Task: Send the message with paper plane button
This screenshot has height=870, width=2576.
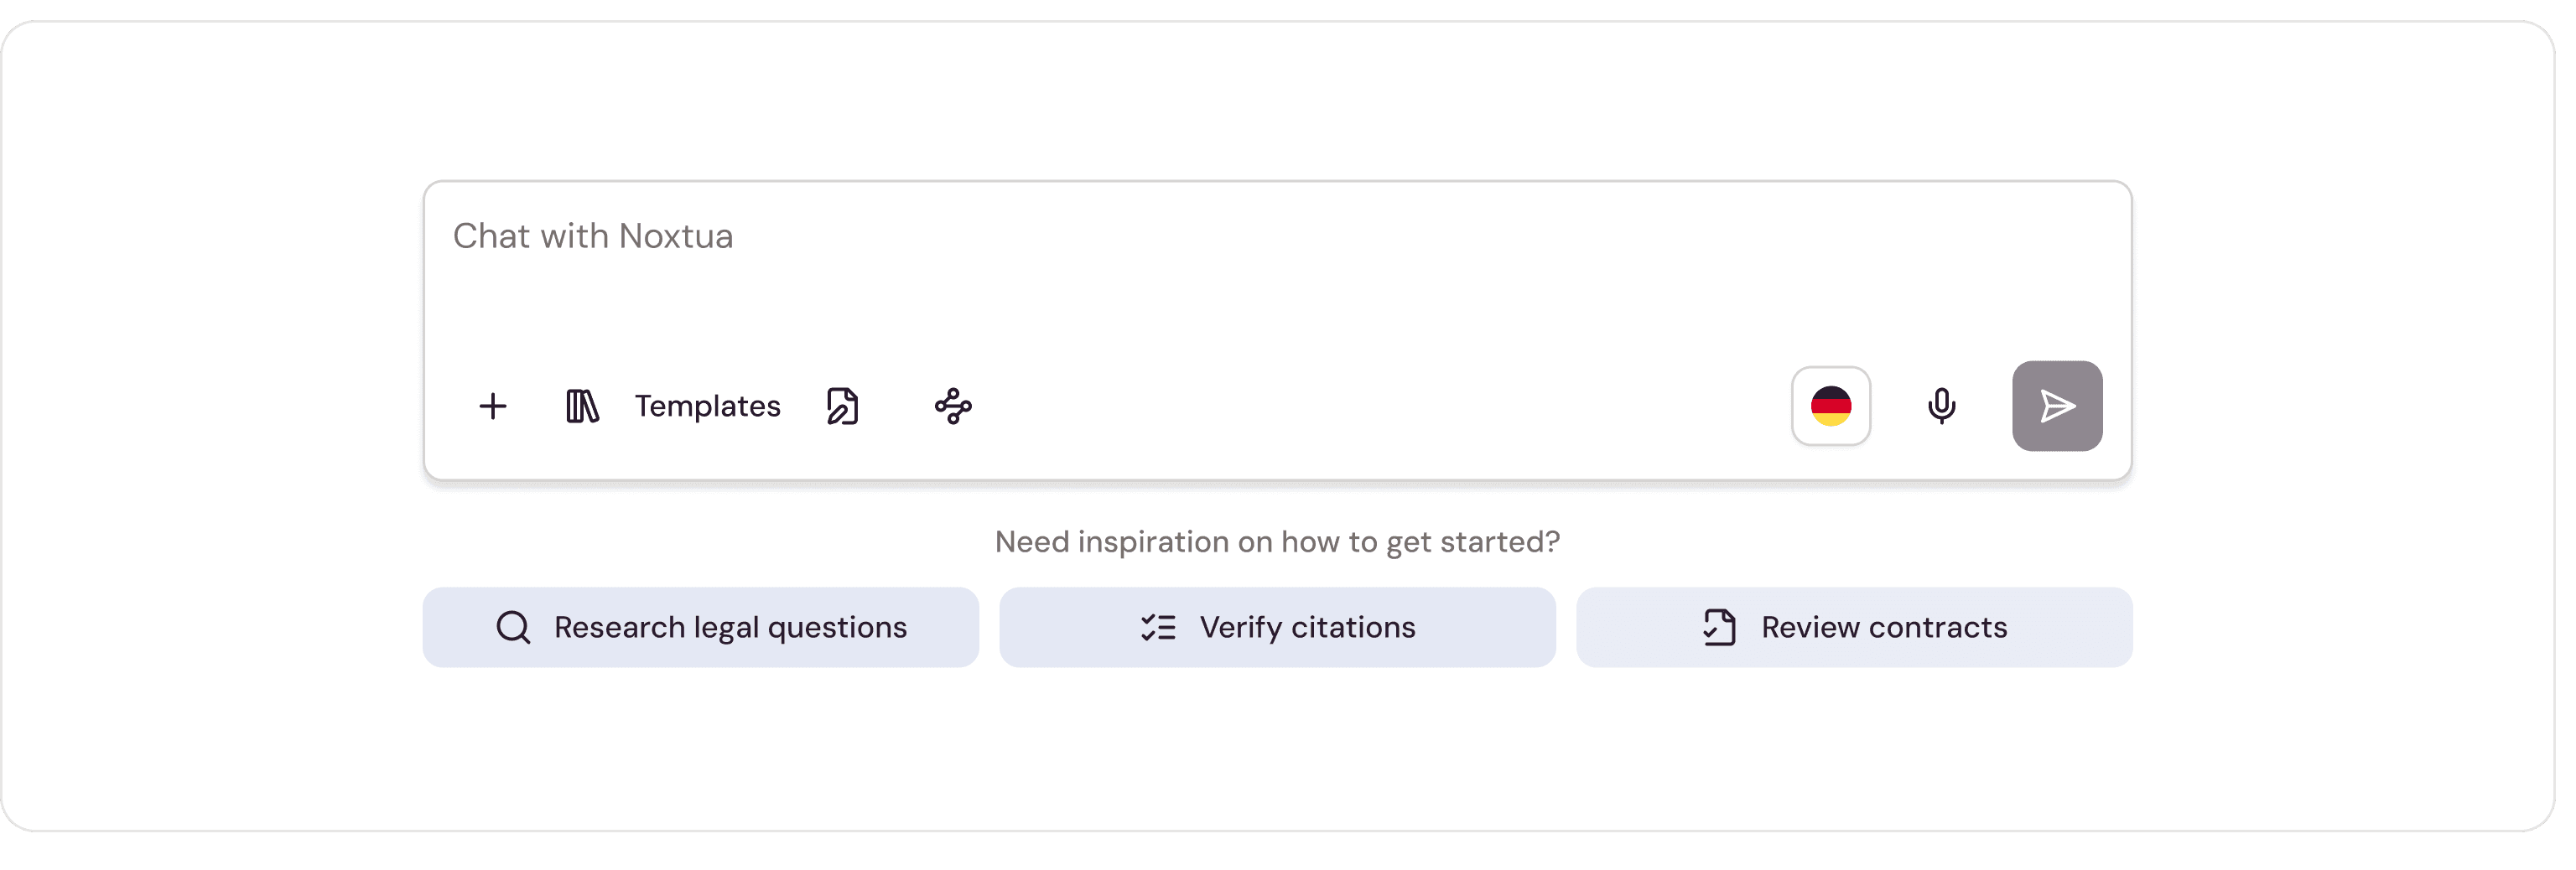Action: pos(2057,406)
